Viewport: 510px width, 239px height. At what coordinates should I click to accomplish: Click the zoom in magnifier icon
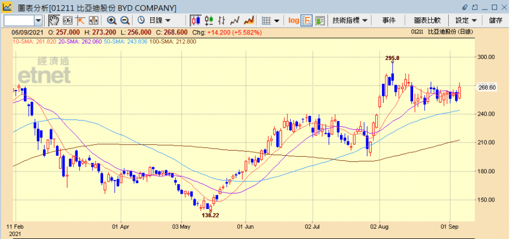pyautogui.click(x=112, y=20)
